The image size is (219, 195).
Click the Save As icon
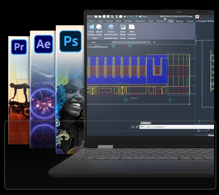coord(108,16)
